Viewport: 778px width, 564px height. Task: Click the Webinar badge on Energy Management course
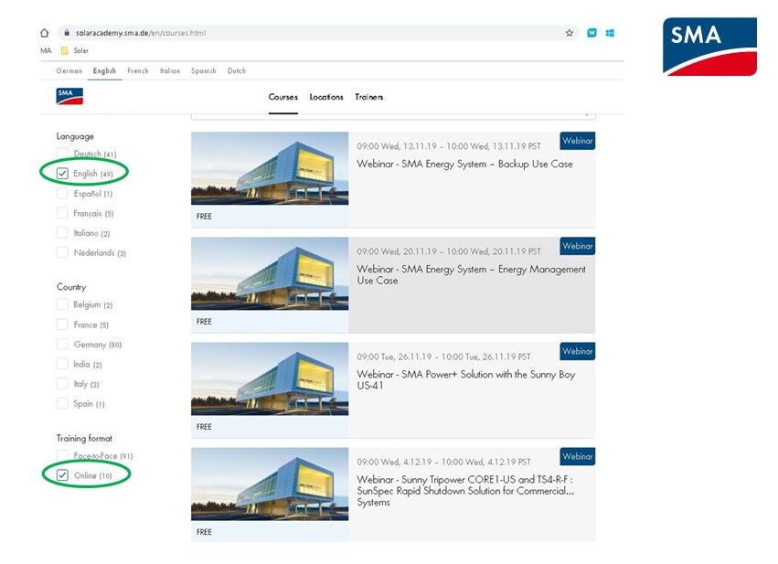tap(578, 246)
